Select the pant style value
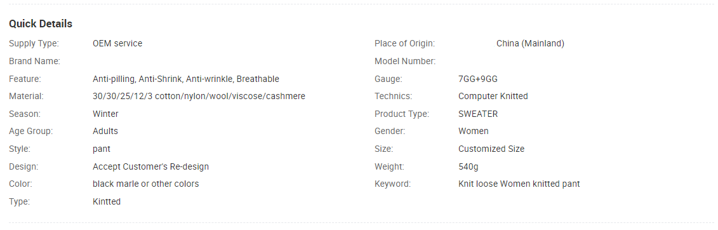Viewport: 718px width, 230px height. coord(101,149)
